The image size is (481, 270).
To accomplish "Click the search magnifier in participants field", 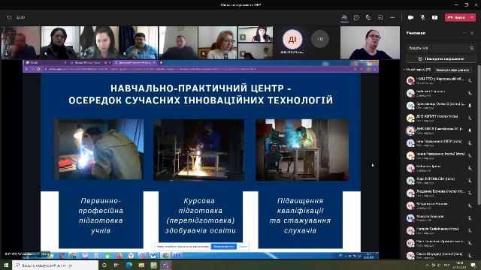I will (471, 48).
